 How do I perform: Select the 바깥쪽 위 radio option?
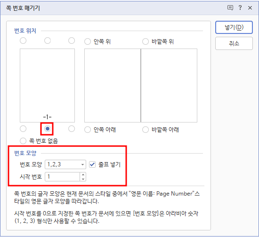tap(146, 41)
